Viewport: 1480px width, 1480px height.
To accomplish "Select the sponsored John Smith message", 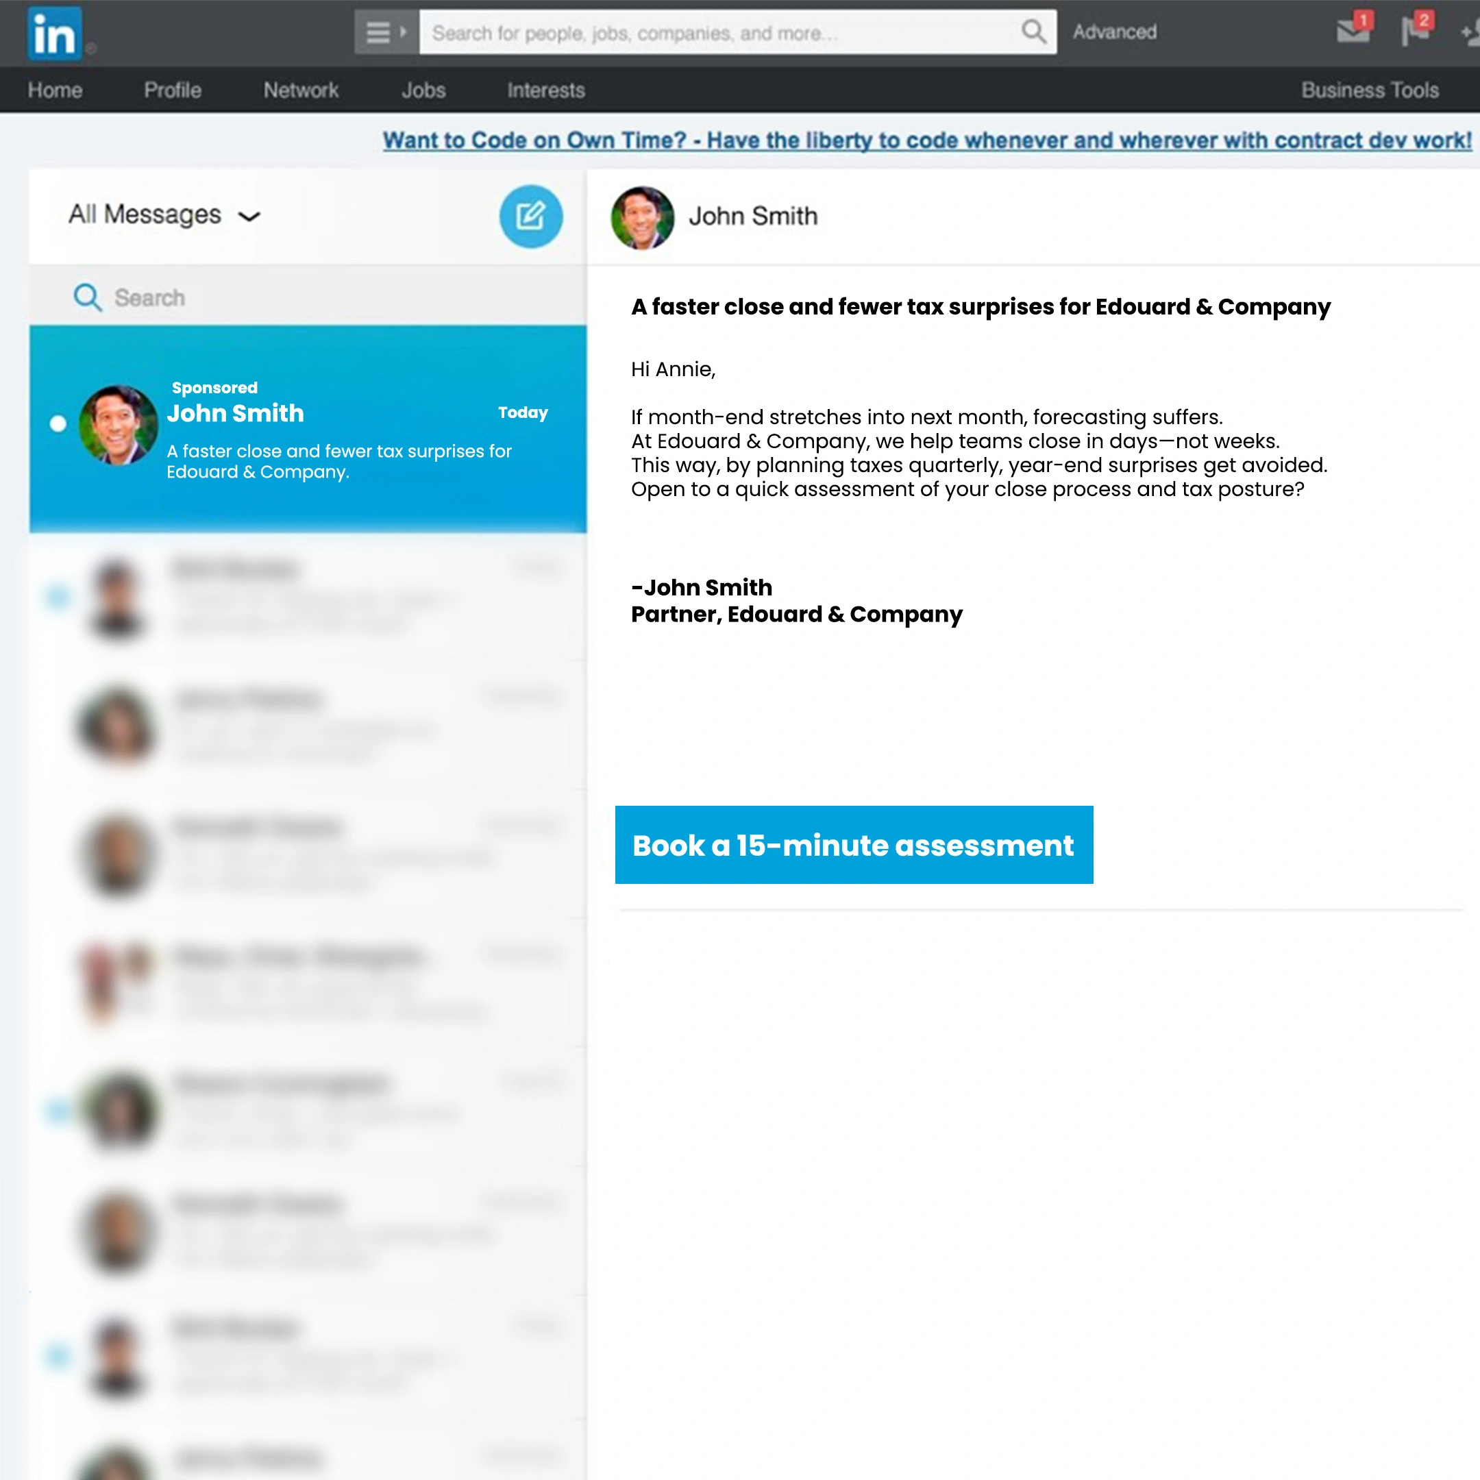I will pyautogui.click(x=308, y=429).
